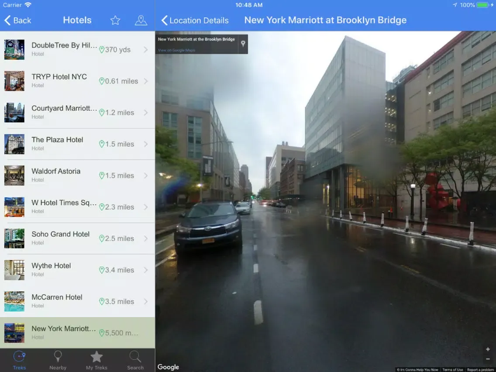Open The Plaza Hotel chevron
The width and height of the screenshot is (496, 372).
145,144
